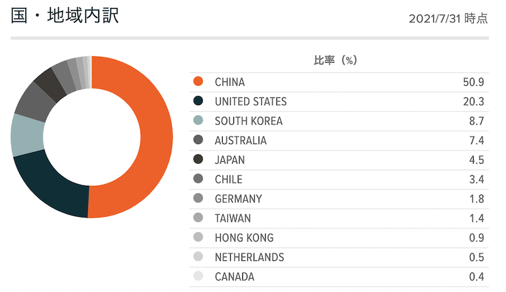This screenshot has height=292, width=506.
Task: Click the Taiwan legend dot
Action: 198,217
